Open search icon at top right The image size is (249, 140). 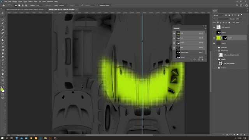click(237, 5)
